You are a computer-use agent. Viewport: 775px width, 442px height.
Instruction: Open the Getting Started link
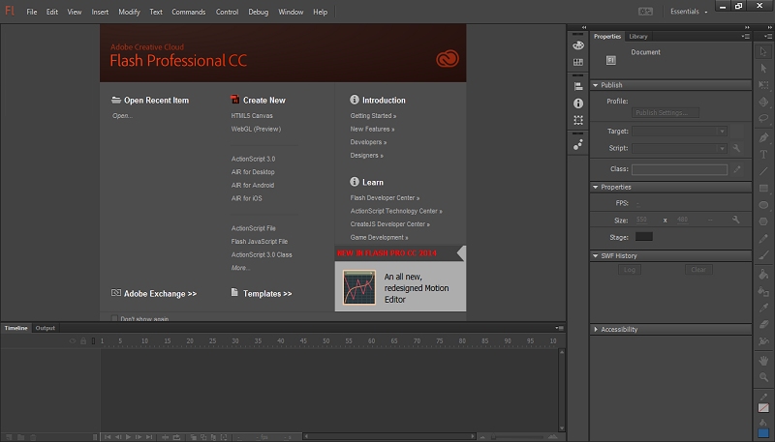[372, 115]
